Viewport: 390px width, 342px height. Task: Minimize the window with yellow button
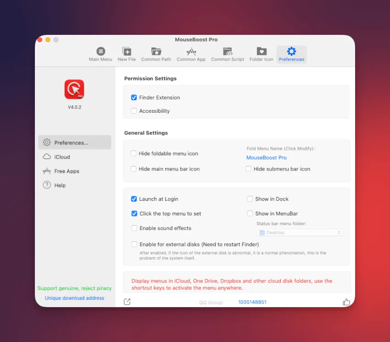pyautogui.click(x=48, y=39)
